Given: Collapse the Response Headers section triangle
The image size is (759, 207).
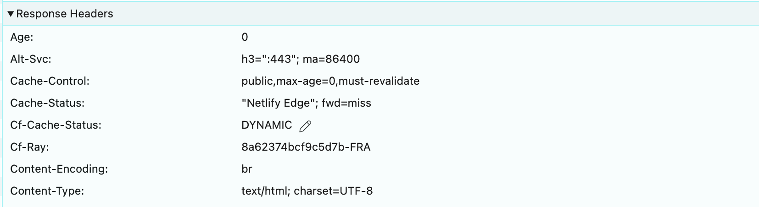Looking at the screenshot, I should (11, 14).
